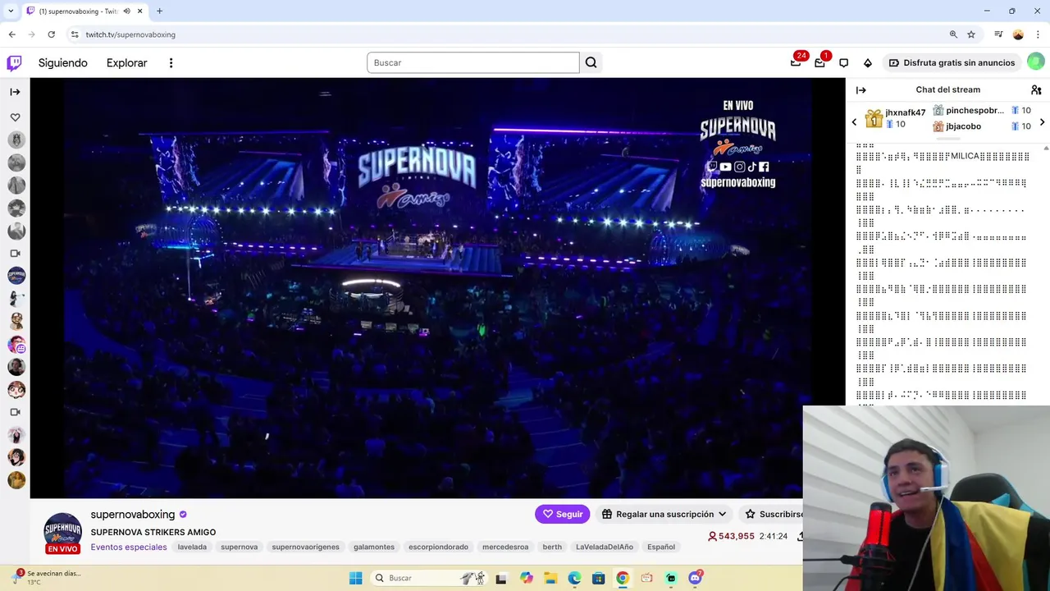Open Prime loot crown icon with 24 badge
Image resolution: width=1050 pixels, height=591 pixels.
[x=796, y=62]
